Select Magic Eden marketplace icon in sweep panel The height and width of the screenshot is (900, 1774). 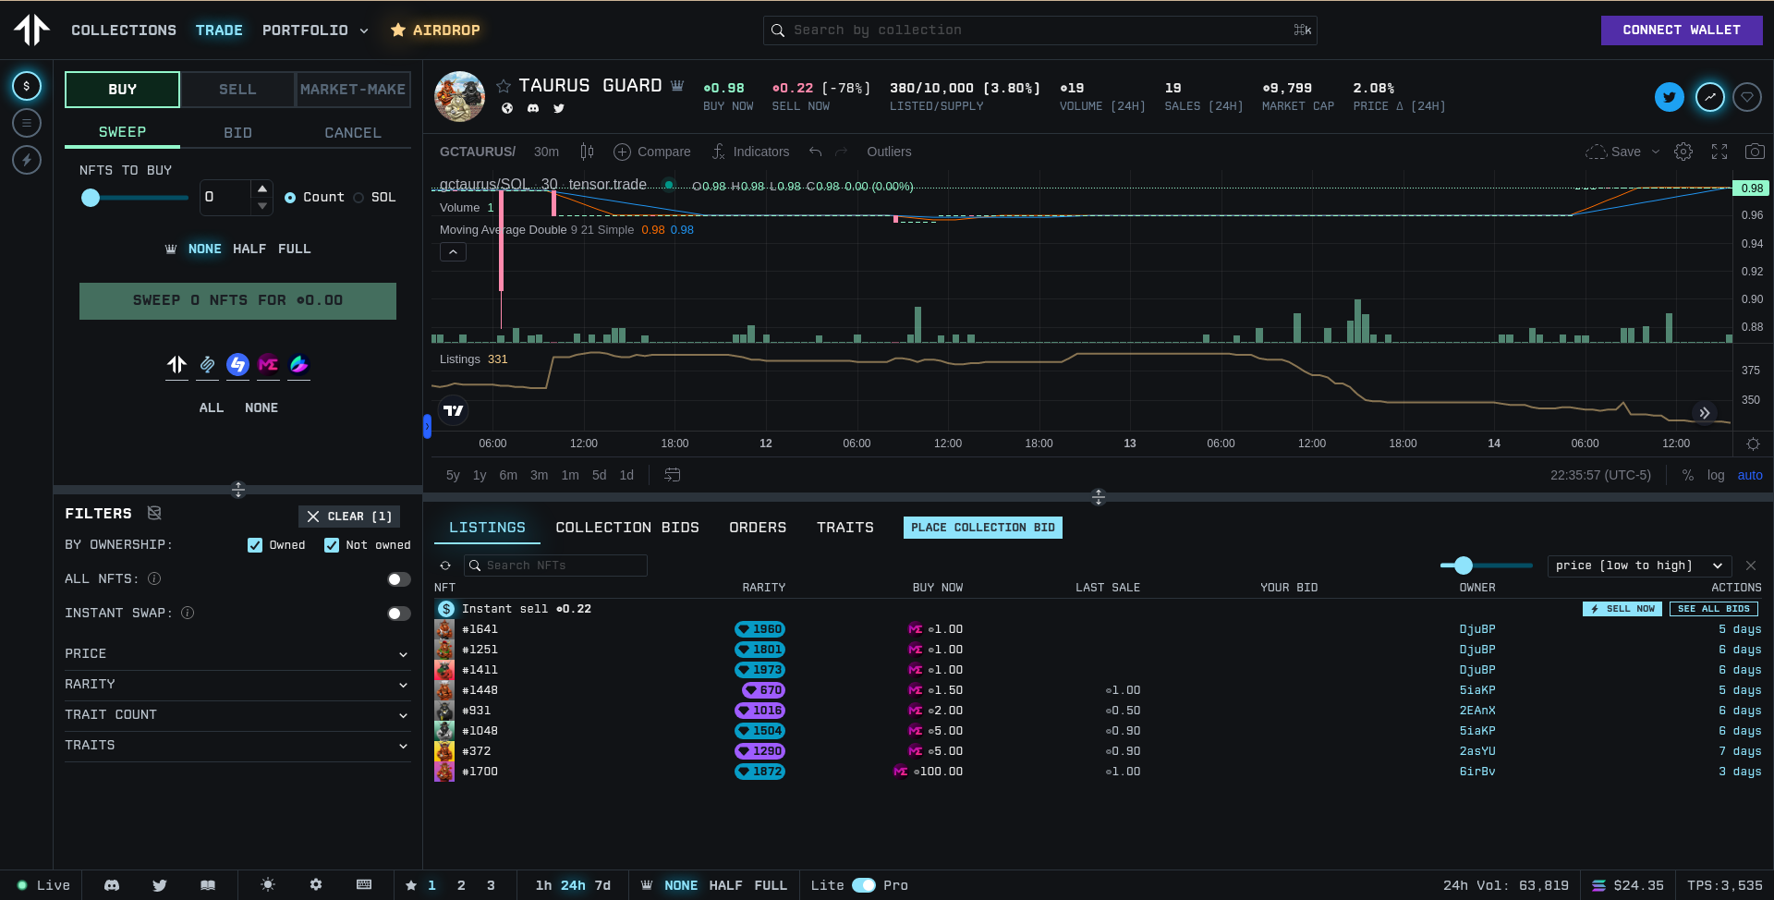(268, 364)
